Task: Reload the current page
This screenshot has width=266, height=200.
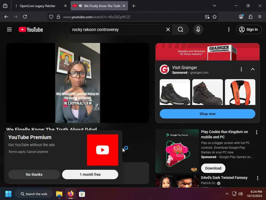Action: [x=25, y=17]
